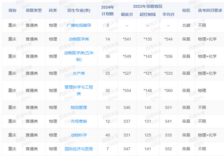This screenshot has height=156, width=224.
Task: Click the 平均分 column header
Action: 168,14
